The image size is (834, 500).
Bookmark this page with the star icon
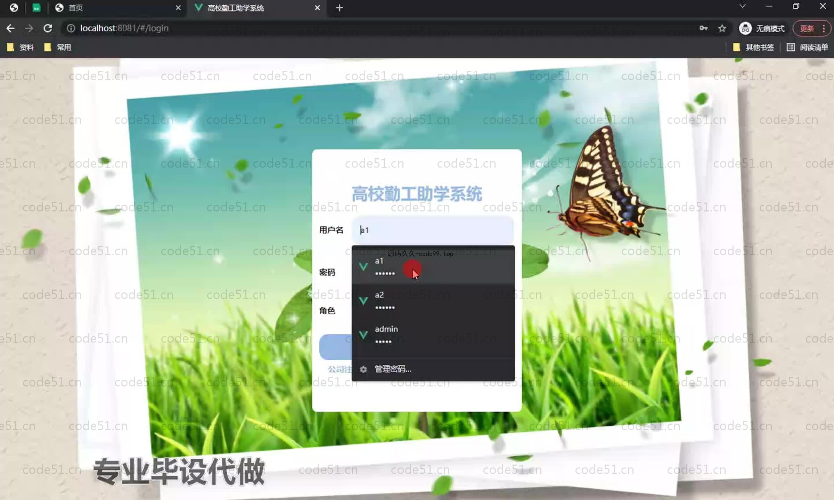tap(722, 28)
